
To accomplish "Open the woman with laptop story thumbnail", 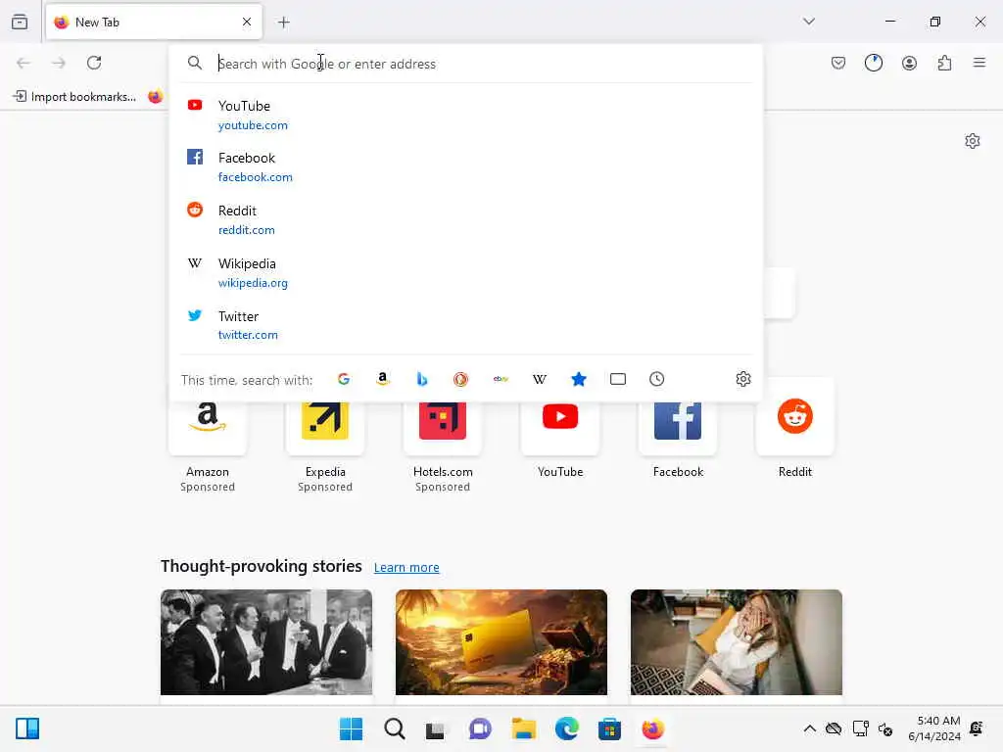I will (737, 642).
